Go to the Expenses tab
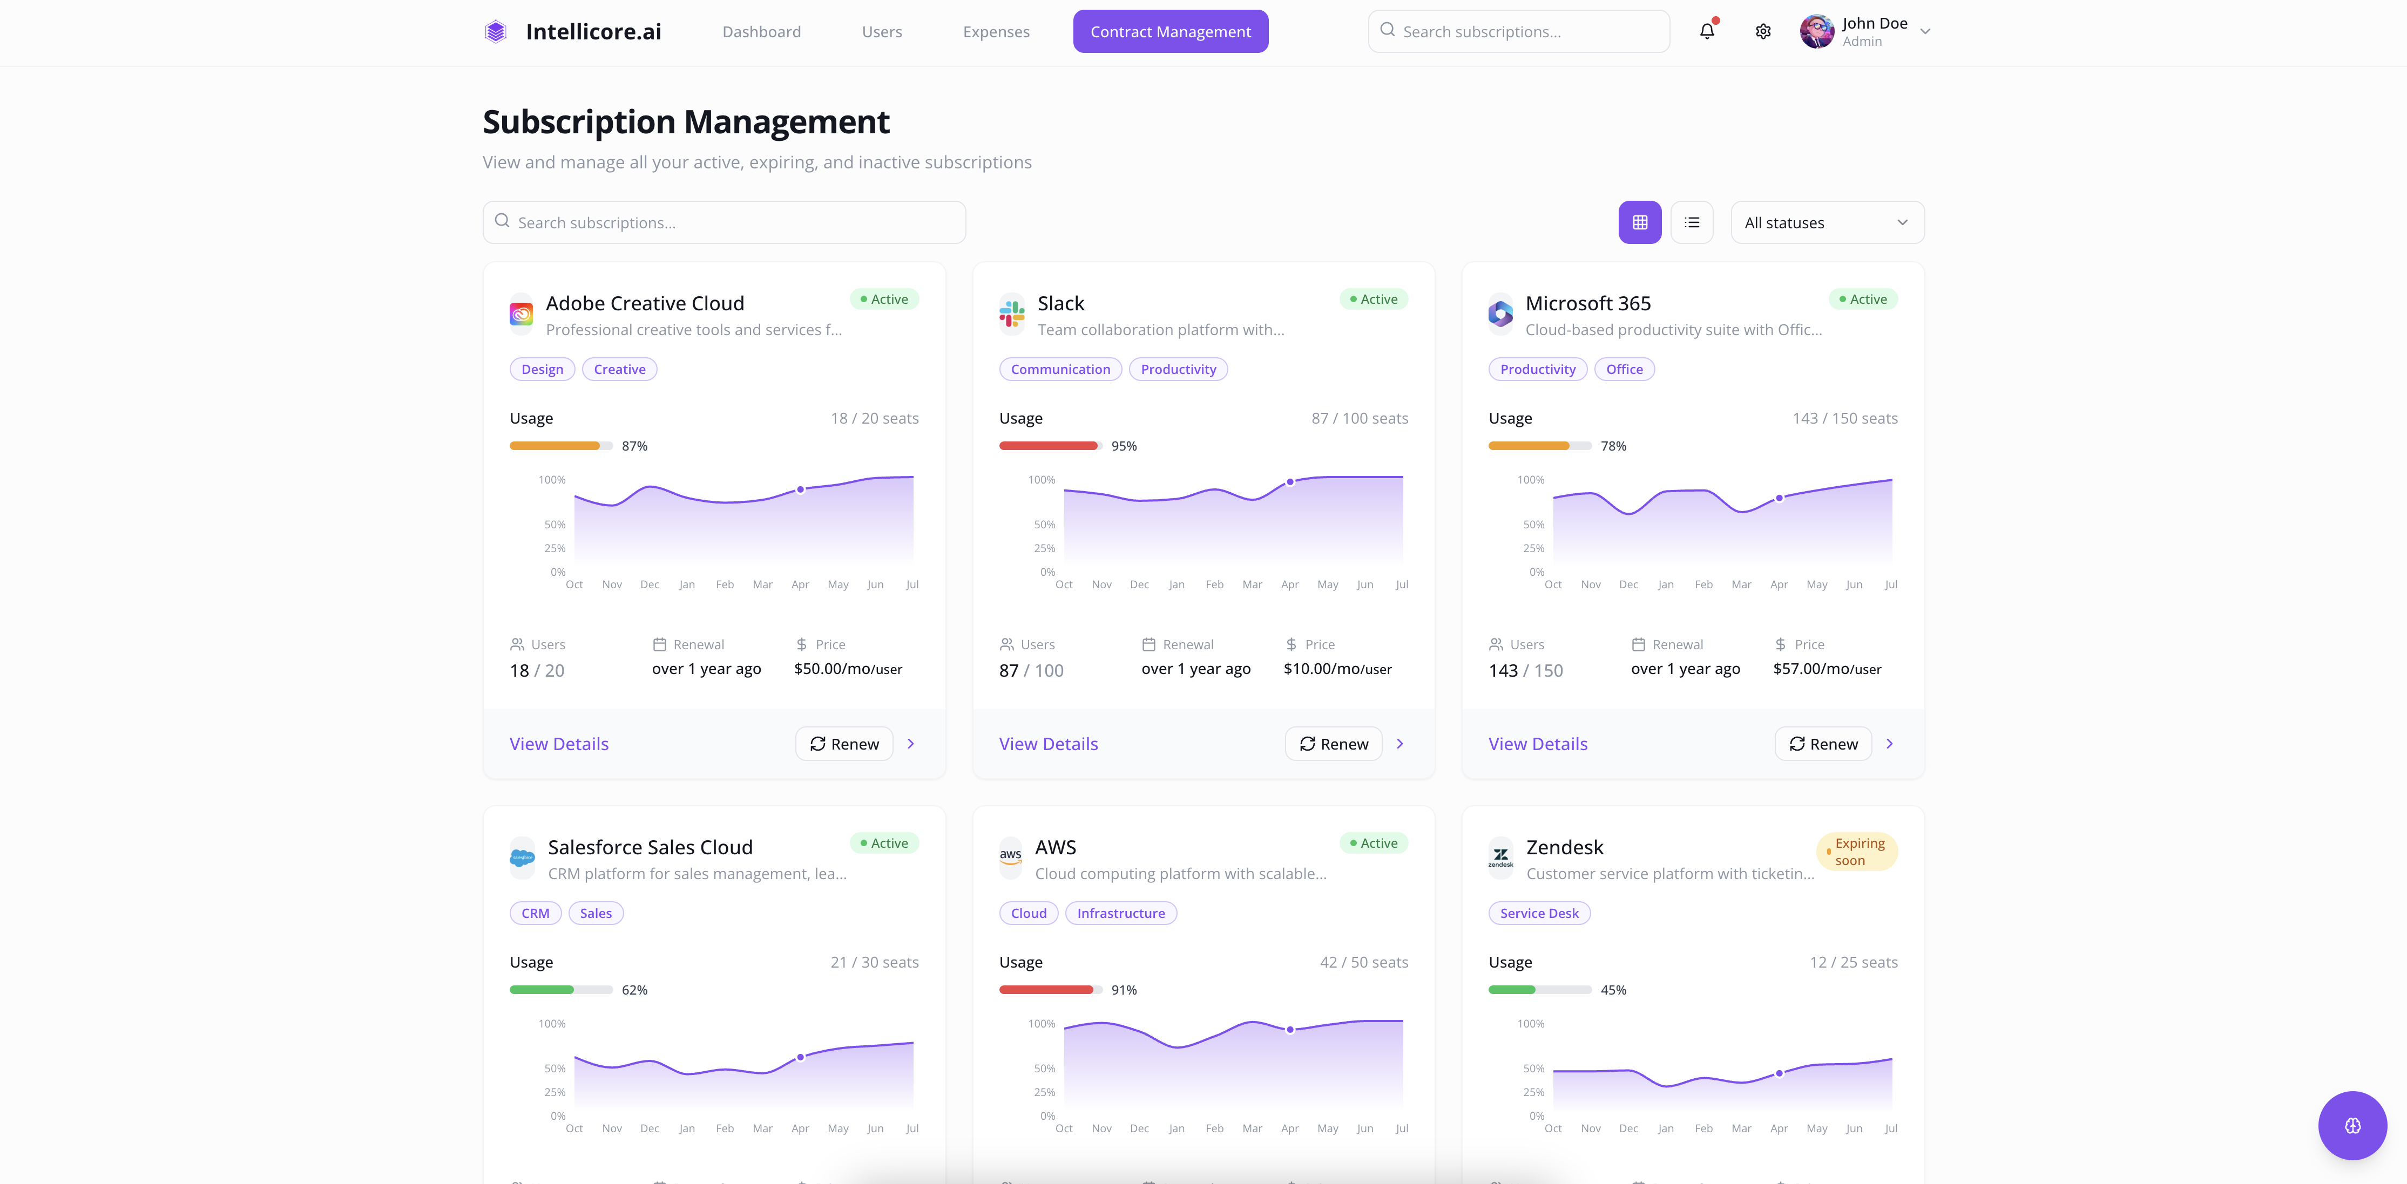The height and width of the screenshot is (1184, 2407). pyautogui.click(x=996, y=32)
